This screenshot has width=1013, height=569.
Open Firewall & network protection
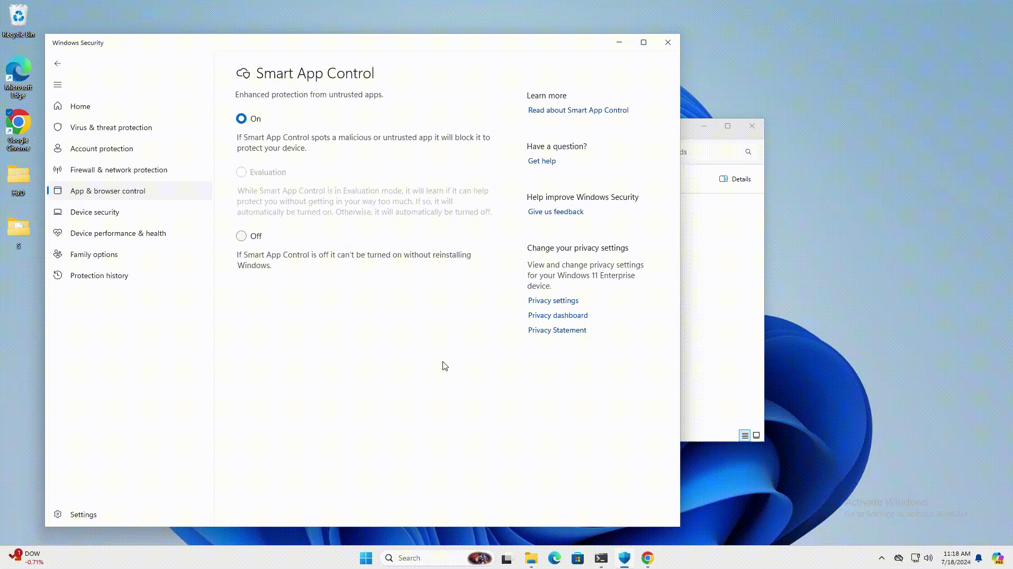[119, 169]
